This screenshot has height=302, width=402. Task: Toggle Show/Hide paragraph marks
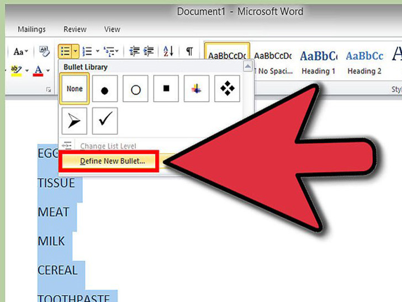pos(189,51)
